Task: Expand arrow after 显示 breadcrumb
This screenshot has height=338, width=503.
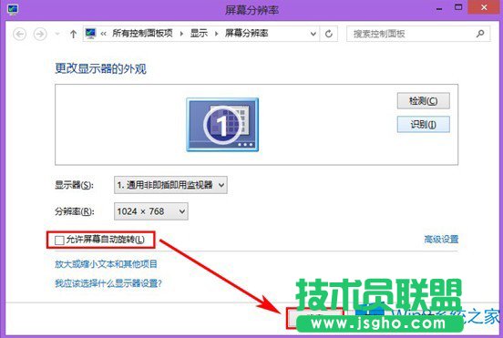Action: tap(217, 34)
